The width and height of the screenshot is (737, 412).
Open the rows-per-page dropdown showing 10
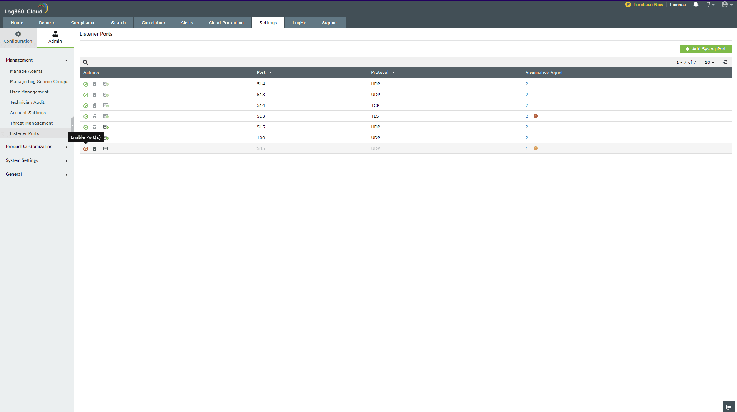pos(709,62)
